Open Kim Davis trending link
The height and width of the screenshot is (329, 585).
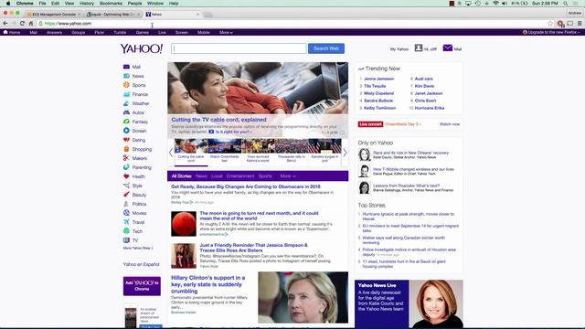click(x=424, y=86)
